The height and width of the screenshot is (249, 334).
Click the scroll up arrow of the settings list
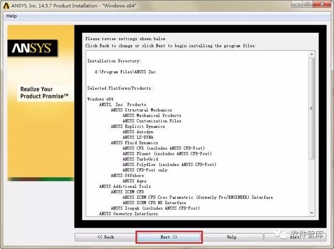[x=312, y=55]
